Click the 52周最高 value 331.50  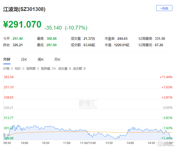pyautogui.click(x=160, y=38)
